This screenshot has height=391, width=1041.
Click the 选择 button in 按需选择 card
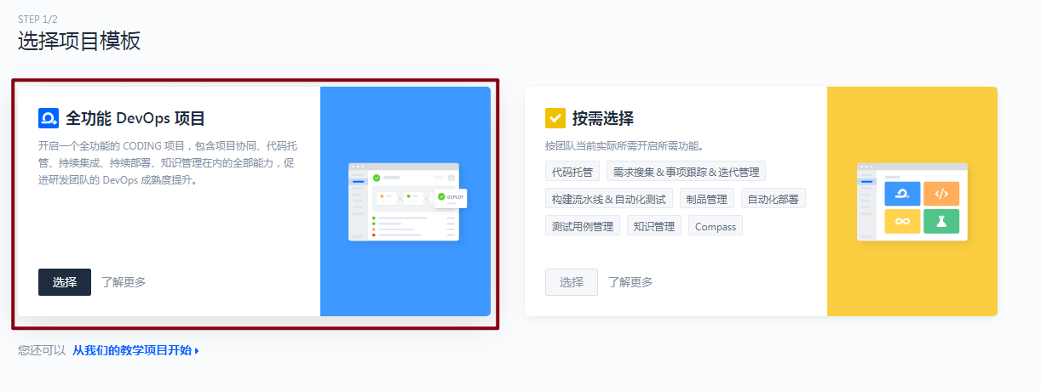(572, 282)
